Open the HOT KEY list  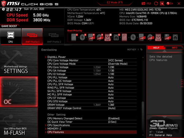click(132, 49)
